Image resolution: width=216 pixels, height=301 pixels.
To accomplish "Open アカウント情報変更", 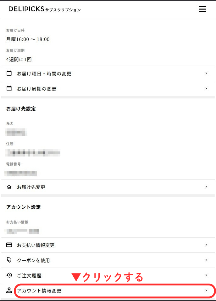I will click(39, 291).
